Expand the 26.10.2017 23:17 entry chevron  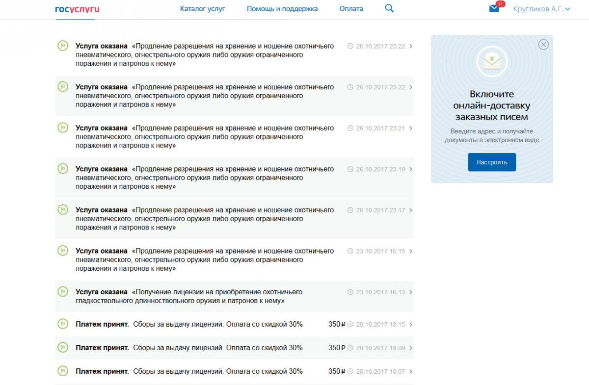411,210
